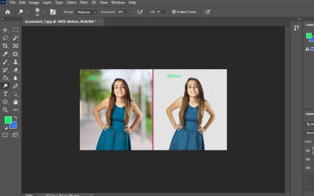Enable airbrush-style build-up effect
This screenshot has height=196, width=314.
[x=140, y=12]
